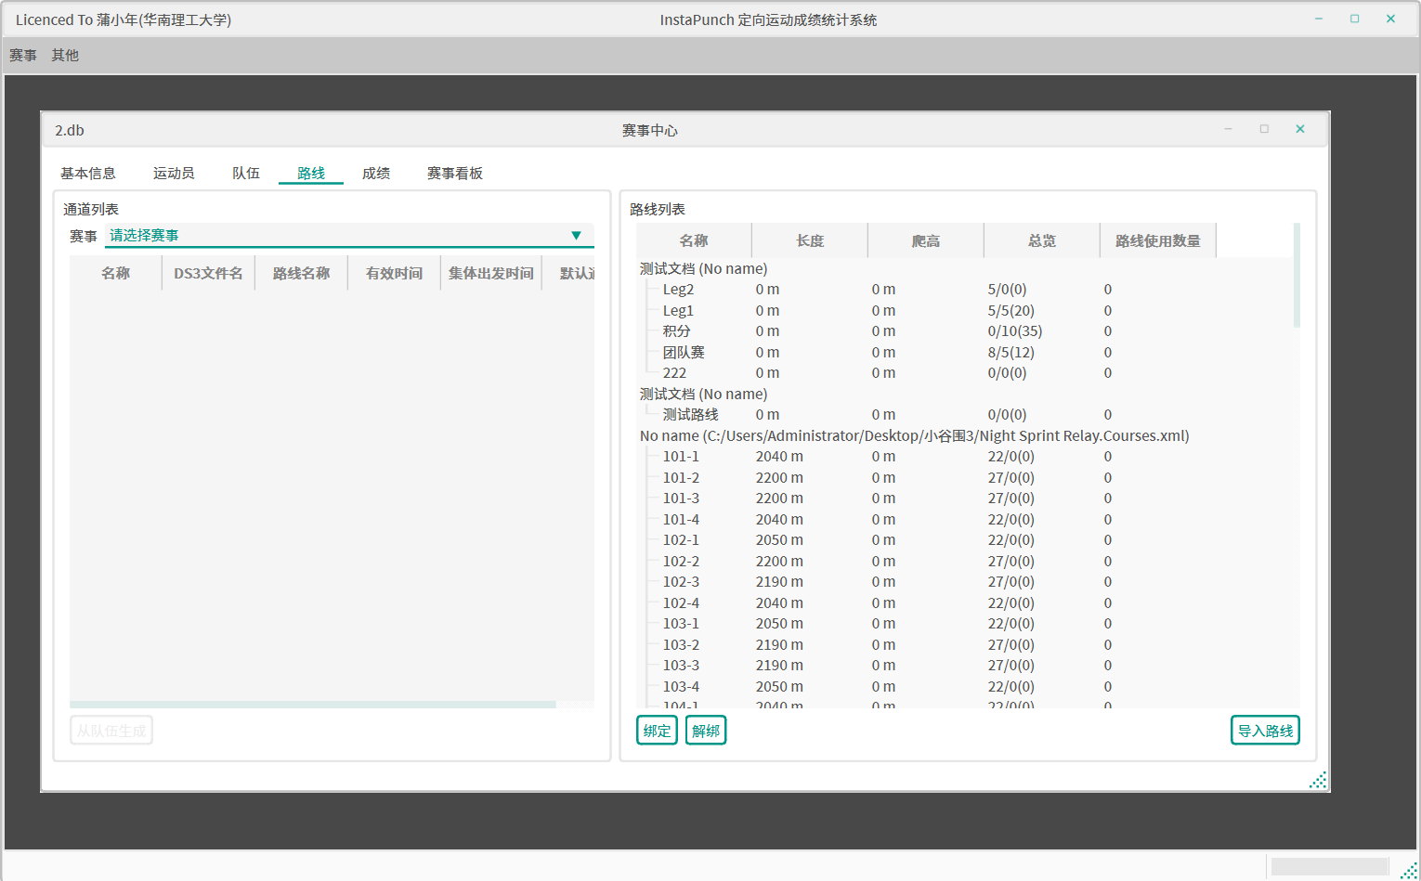1421x881 pixels.
Task: Click the 解绑 button
Action: pos(706,731)
